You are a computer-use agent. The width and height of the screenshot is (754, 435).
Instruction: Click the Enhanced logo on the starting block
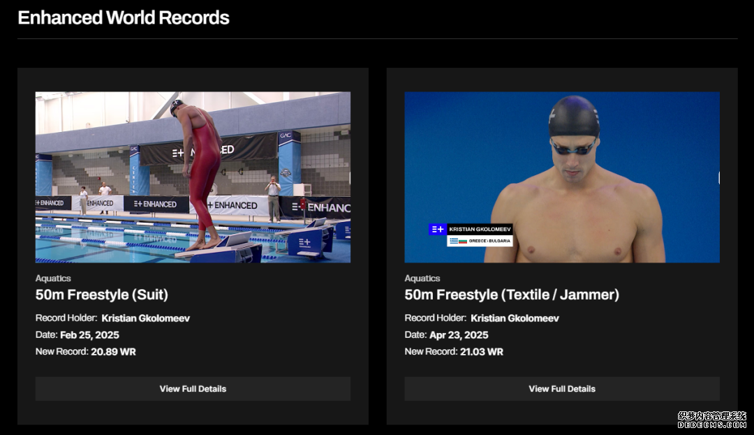coord(305,243)
